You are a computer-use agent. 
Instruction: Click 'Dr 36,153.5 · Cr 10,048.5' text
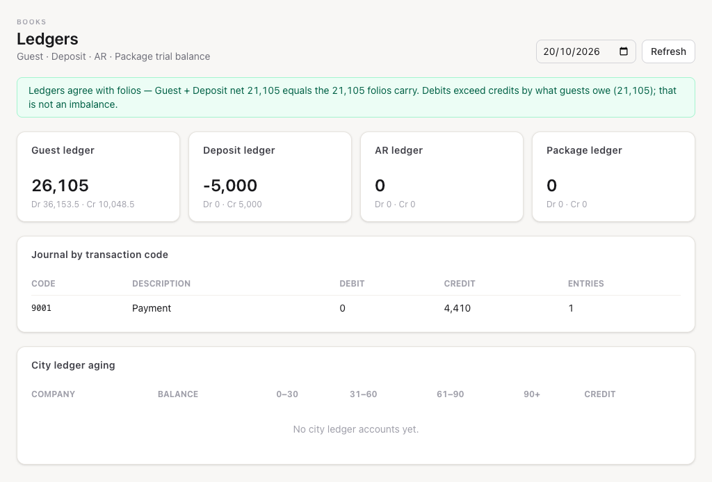83,204
